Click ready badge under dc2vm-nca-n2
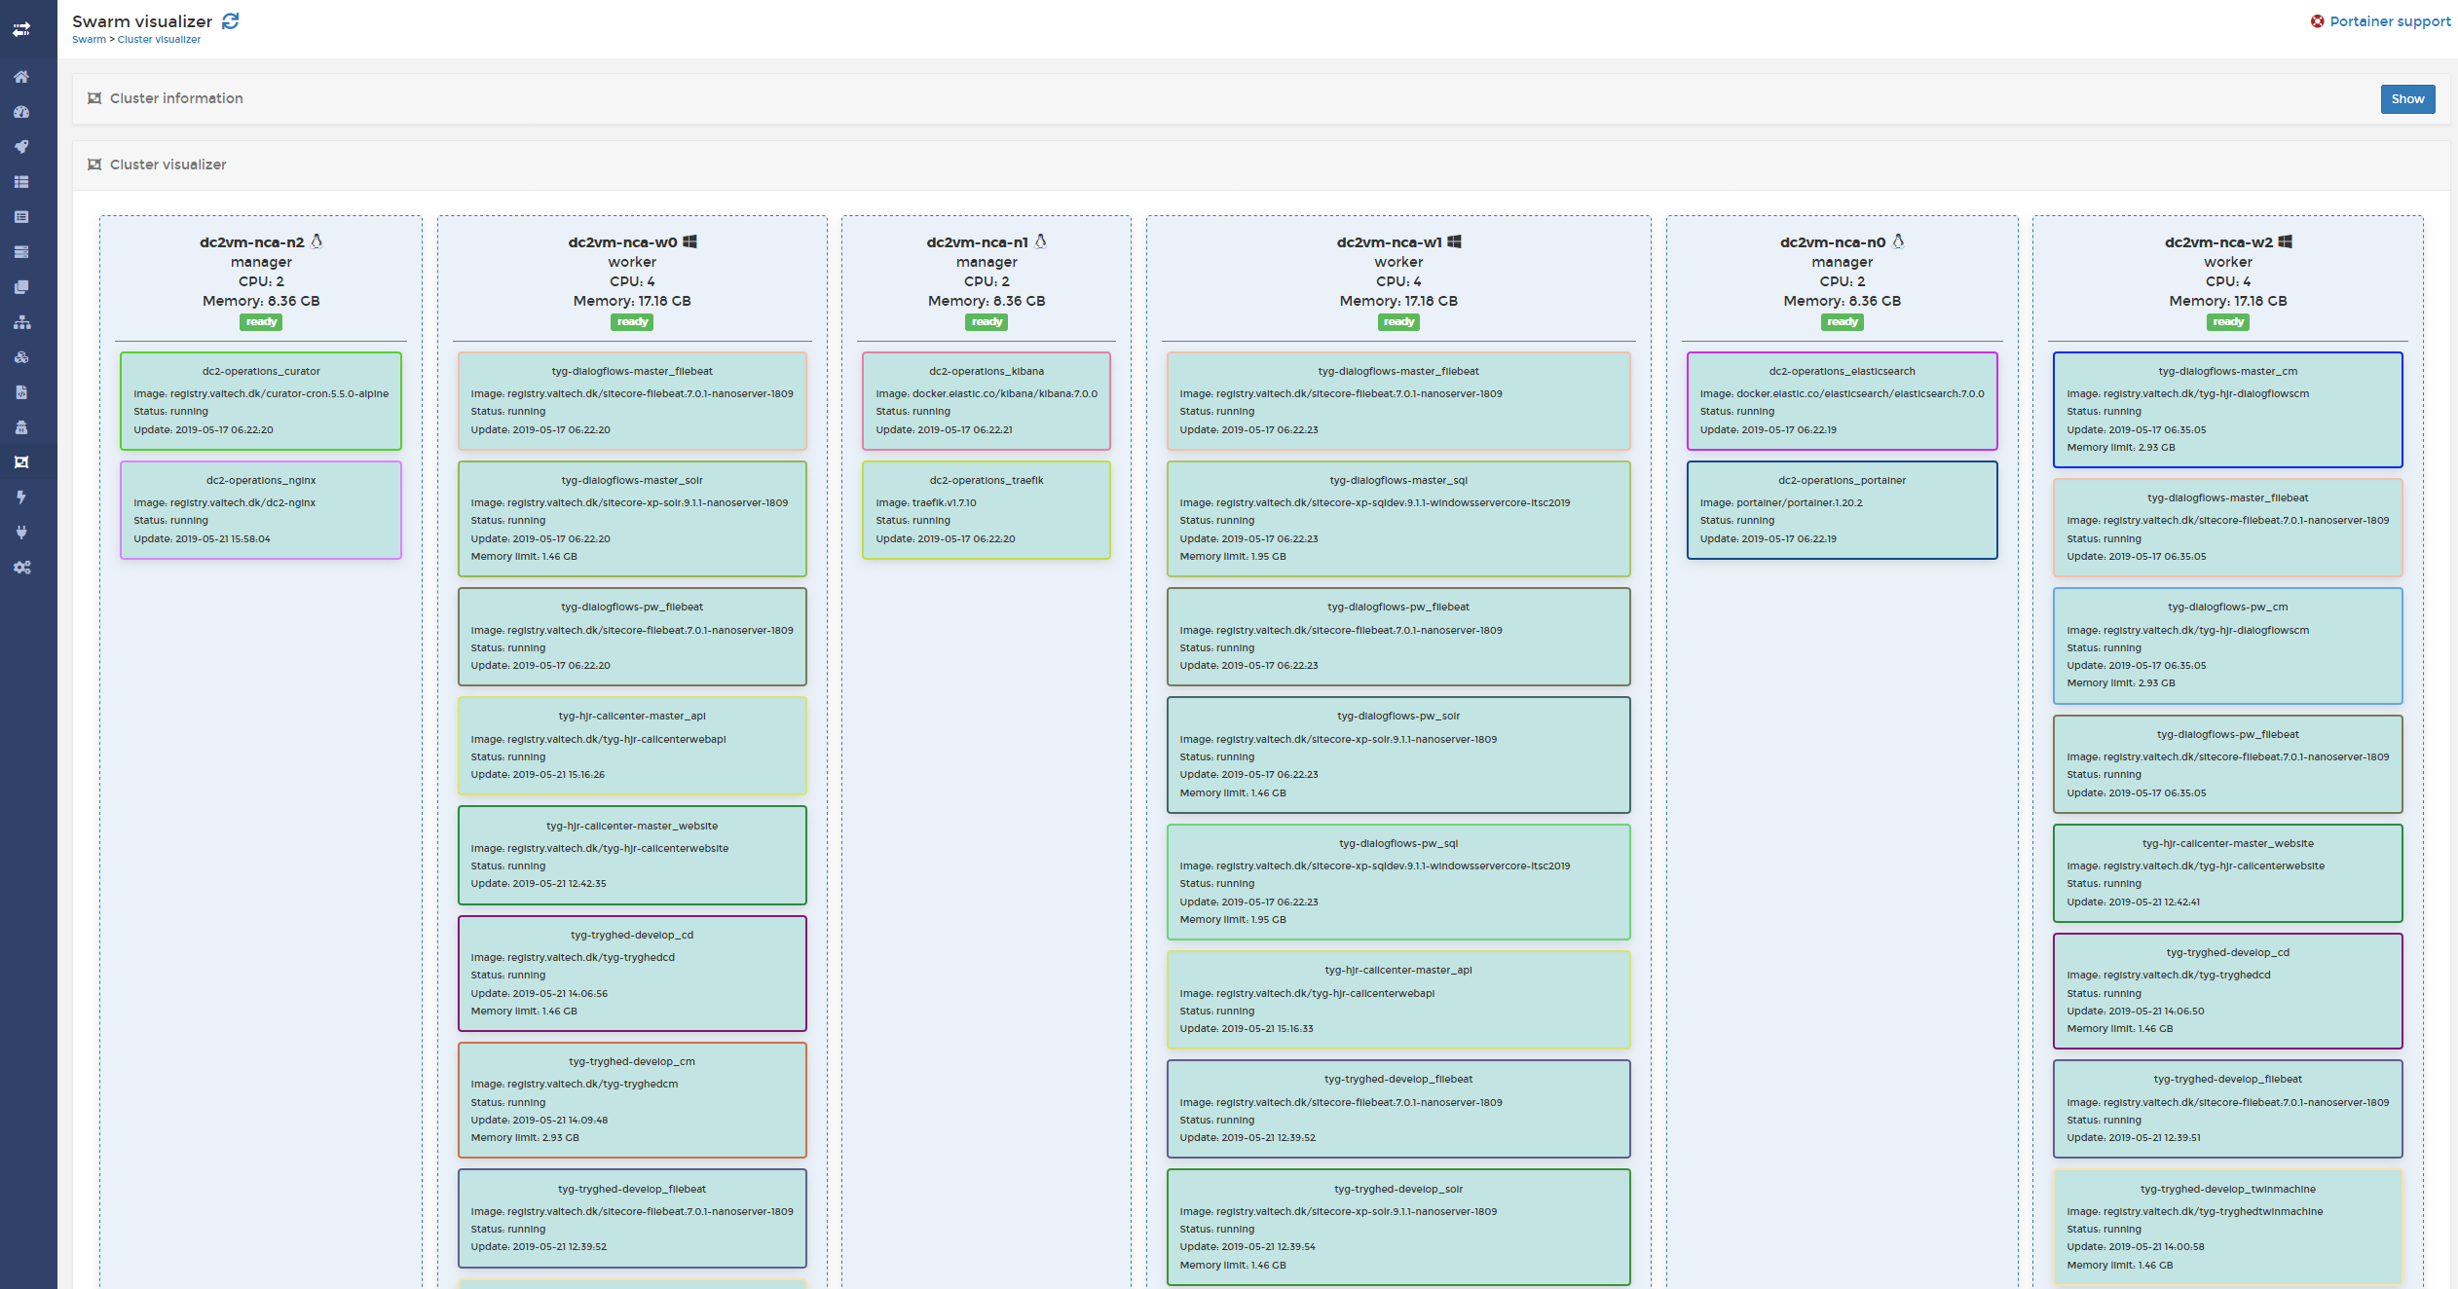The height and width of the screenshot is (1289, 2458). point(261,322)
